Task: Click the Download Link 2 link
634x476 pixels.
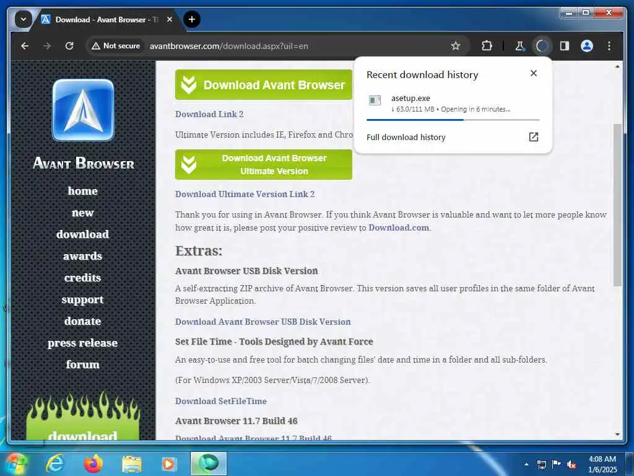Action: [209, 114]
